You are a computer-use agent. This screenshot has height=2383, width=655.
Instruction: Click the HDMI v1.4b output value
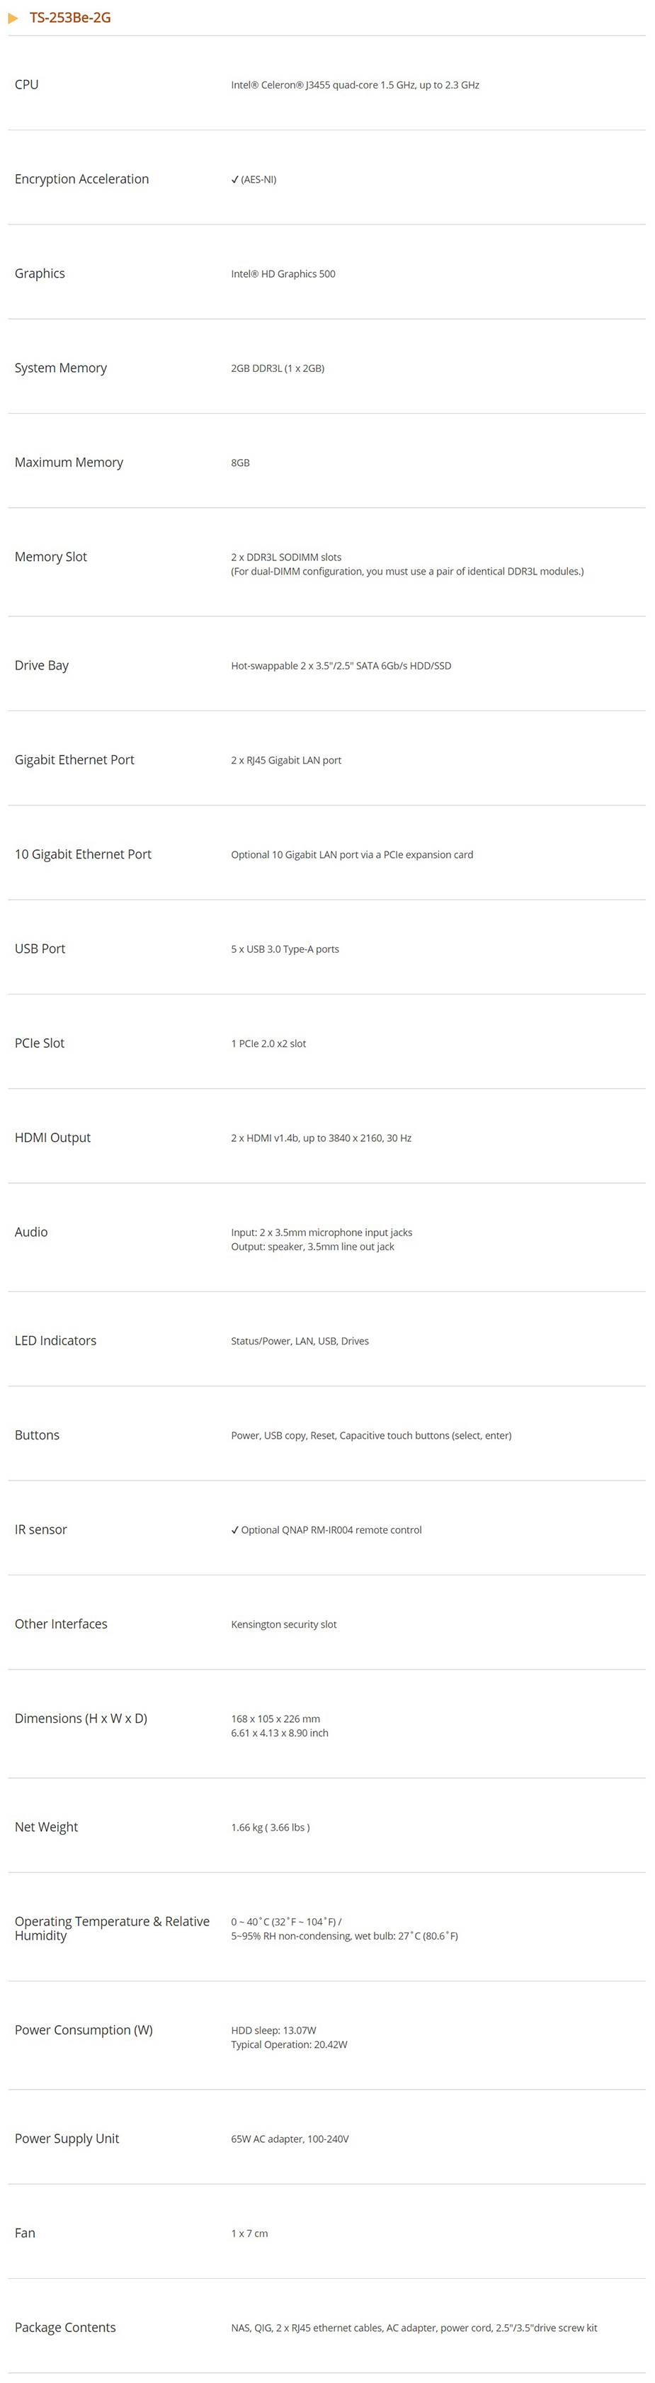pos(321,1138)
